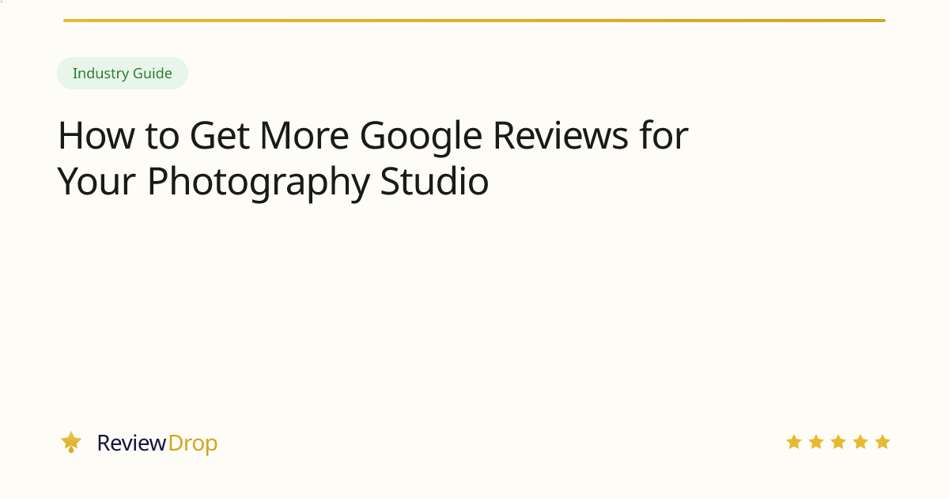Click the gold horizontal line at top
This screenshot has width=949, height=498.
475,21
